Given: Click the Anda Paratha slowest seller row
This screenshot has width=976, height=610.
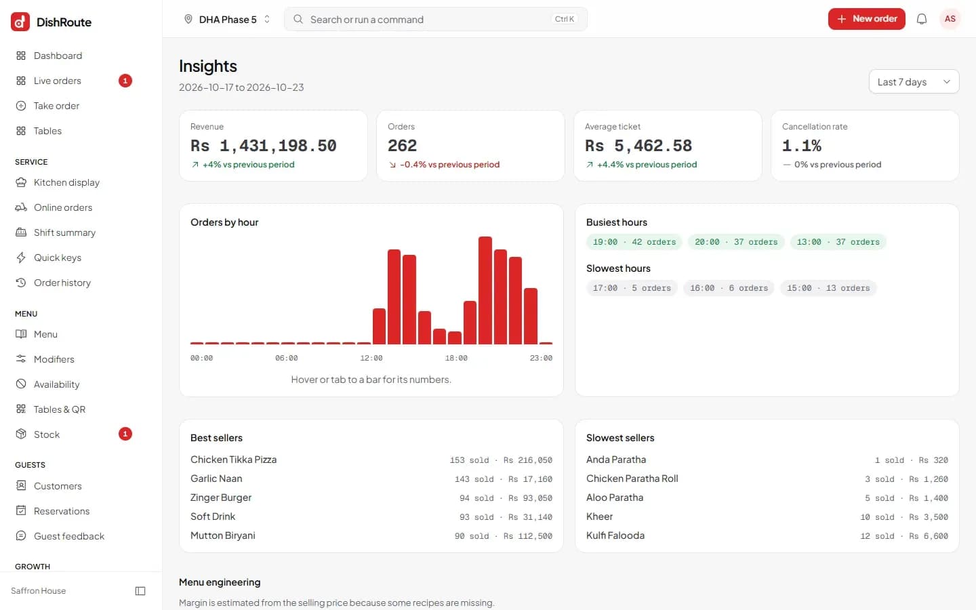Looking at the screenshot, I should point(767,460).
